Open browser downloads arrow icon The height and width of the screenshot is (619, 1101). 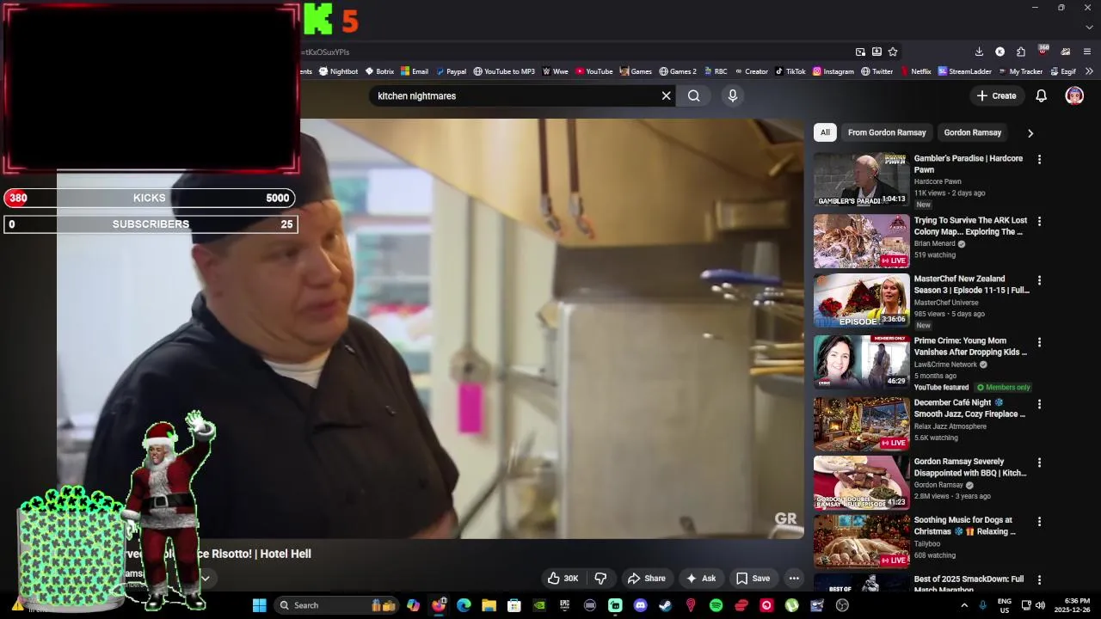tap(979, 52)
